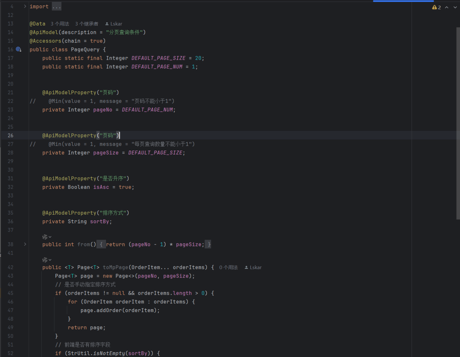Click the commented text "页码不能小于1"
Image resolution: width=460 pixels, height=357 pixels.
click(153, 101)
